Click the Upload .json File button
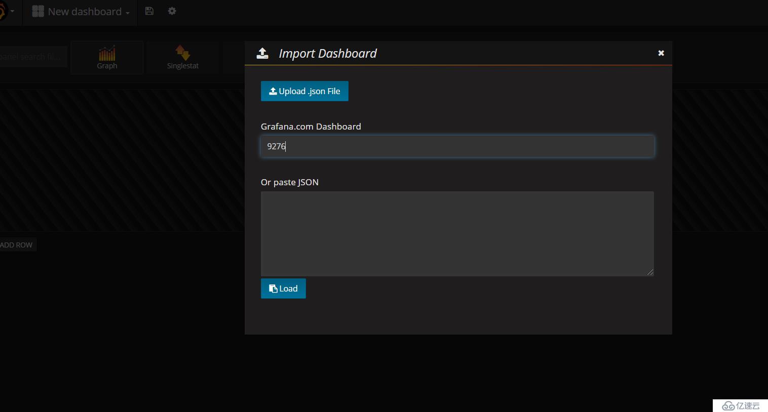 pos(304,91)
